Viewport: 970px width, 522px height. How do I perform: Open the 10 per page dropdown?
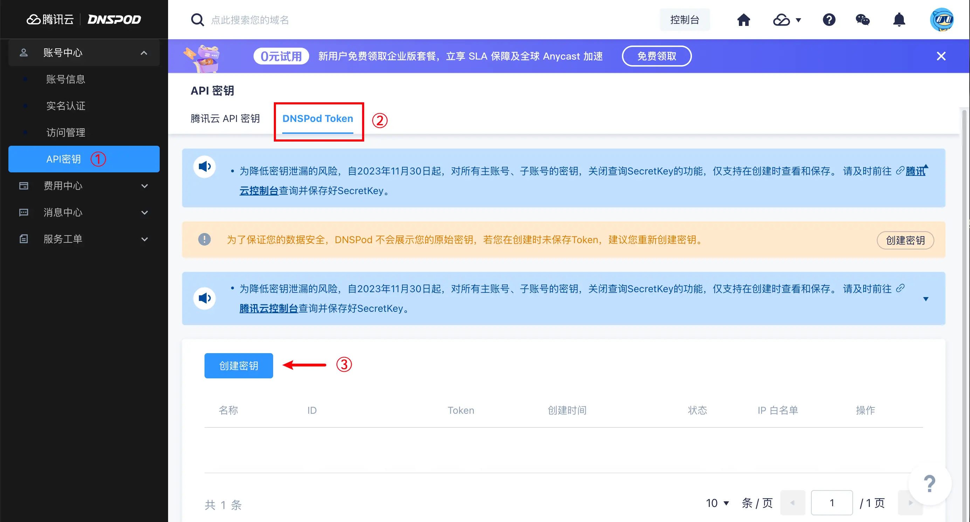click(717, 503)
